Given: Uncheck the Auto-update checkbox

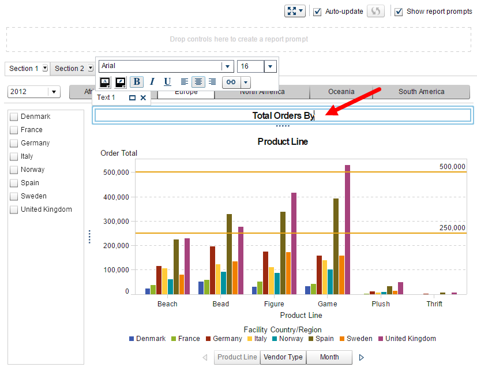Looking at the screenshot, I should coord(317,12).
